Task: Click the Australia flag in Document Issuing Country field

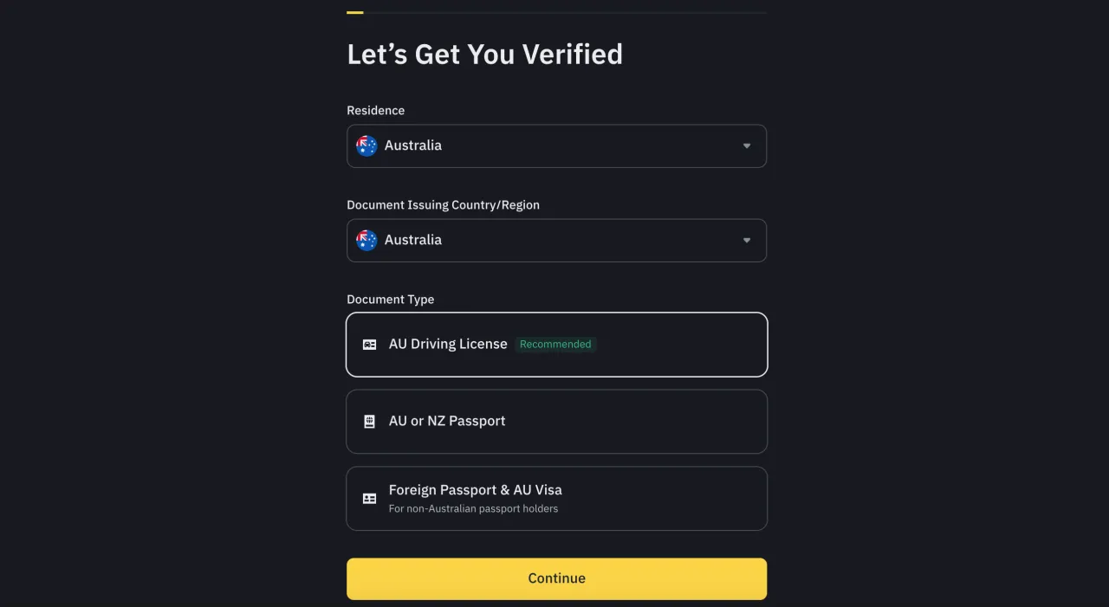Action: click(x=366, y=240)
